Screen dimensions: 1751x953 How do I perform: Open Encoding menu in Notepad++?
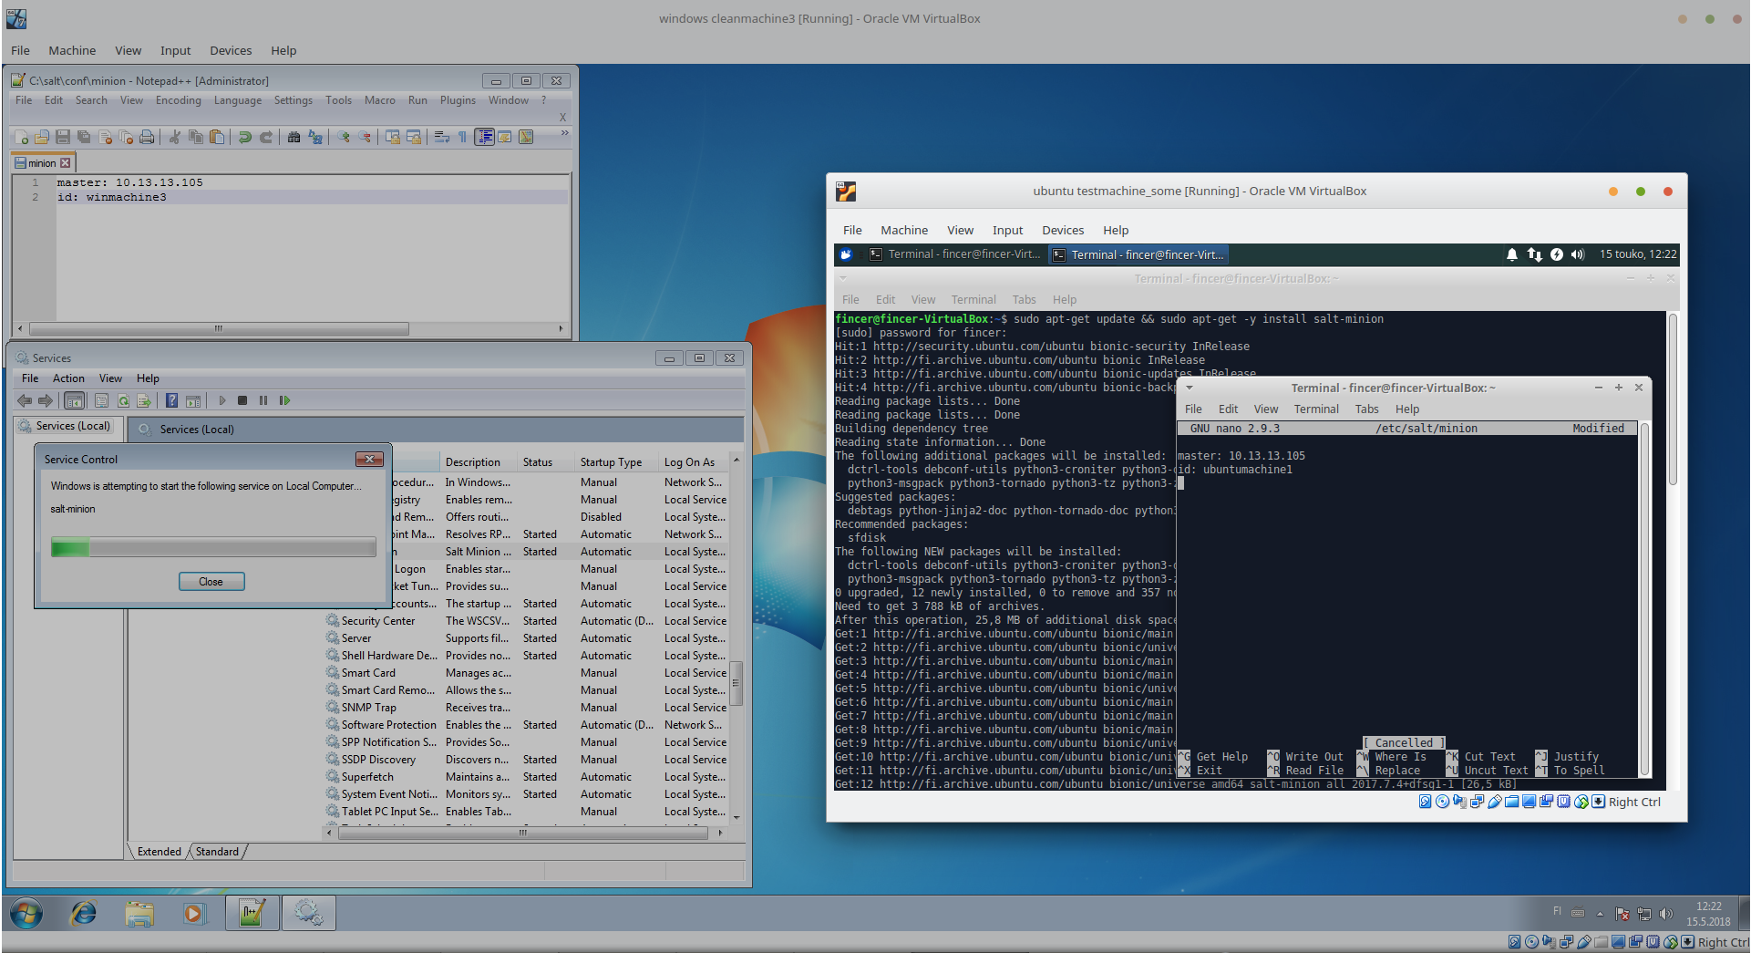(178, 100)
